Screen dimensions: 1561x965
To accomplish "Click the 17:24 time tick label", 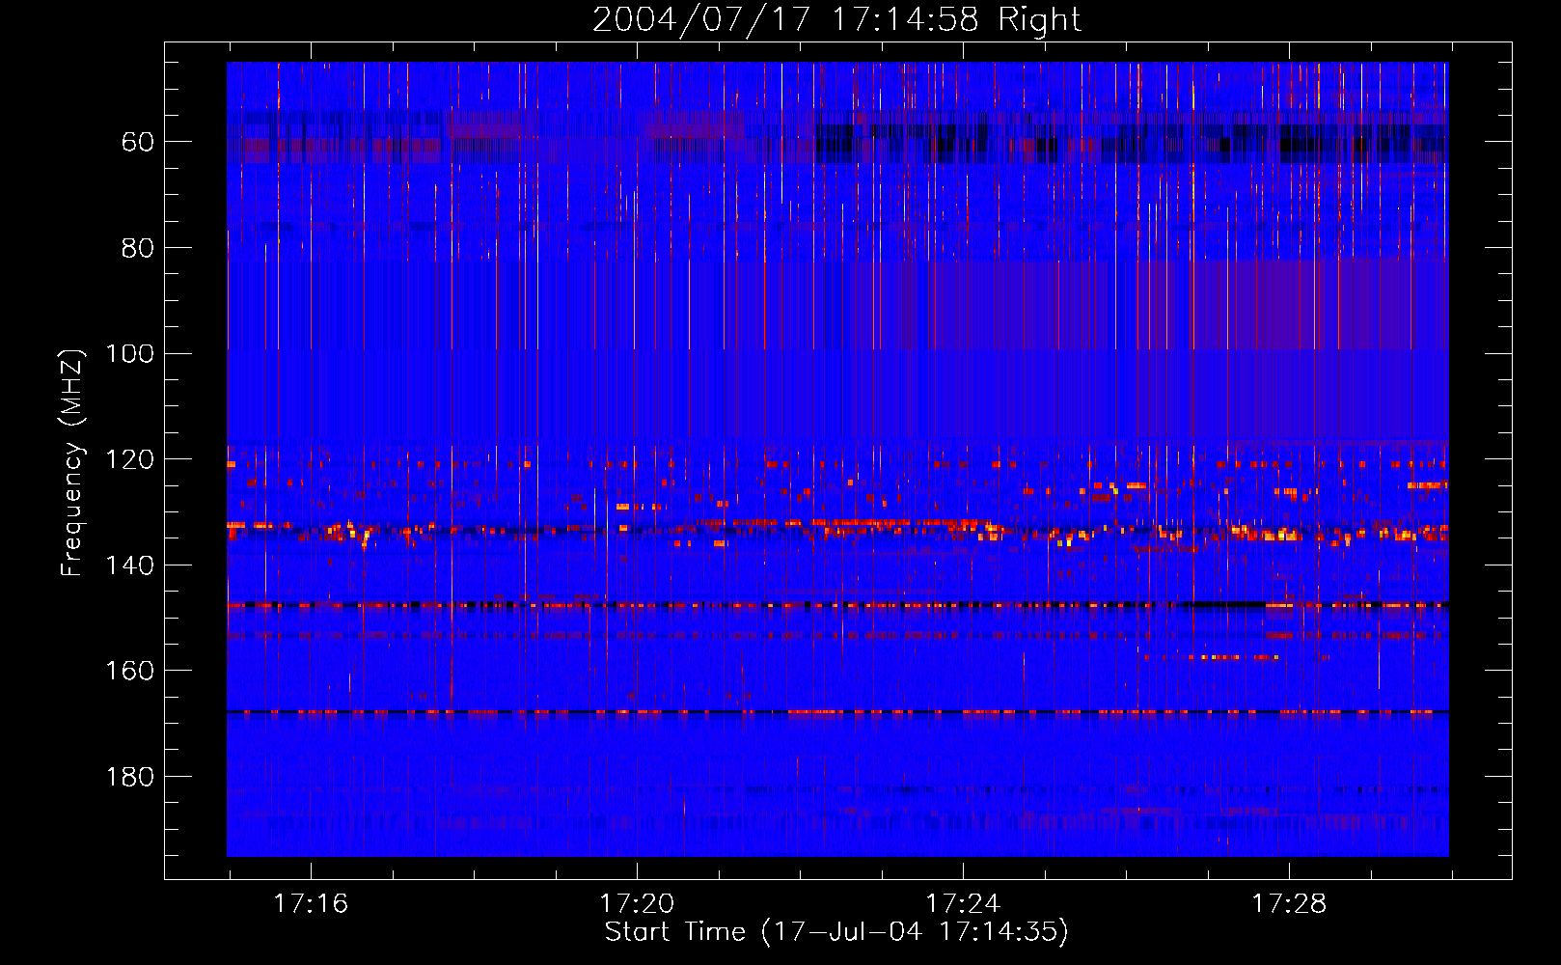I will (963, 904).
